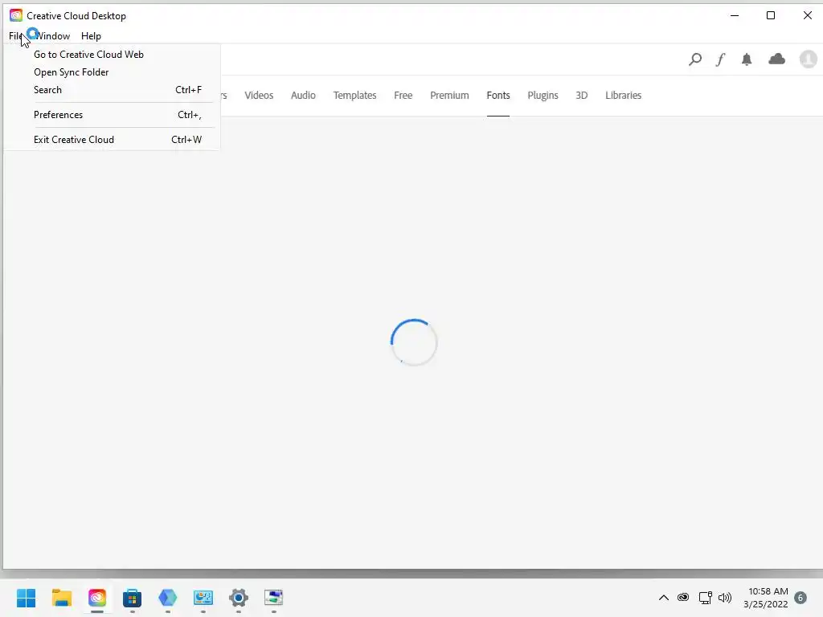Open the search magnifier icon

695,59
